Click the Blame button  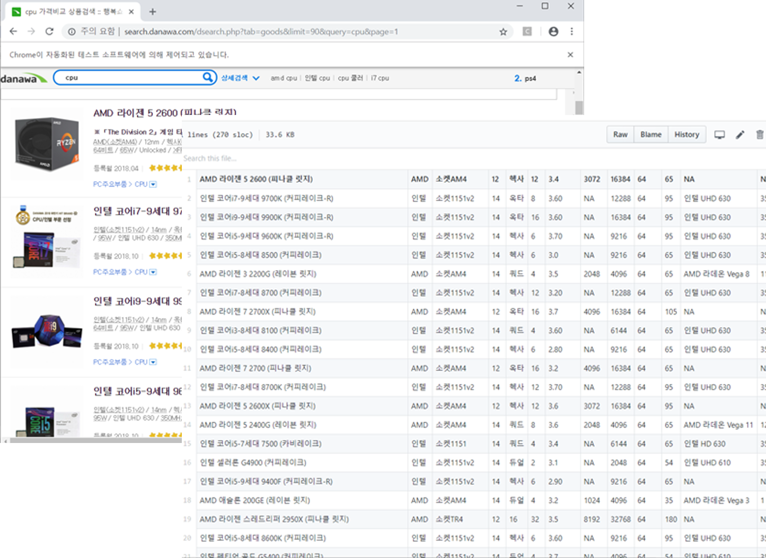[x=650, y=135]
